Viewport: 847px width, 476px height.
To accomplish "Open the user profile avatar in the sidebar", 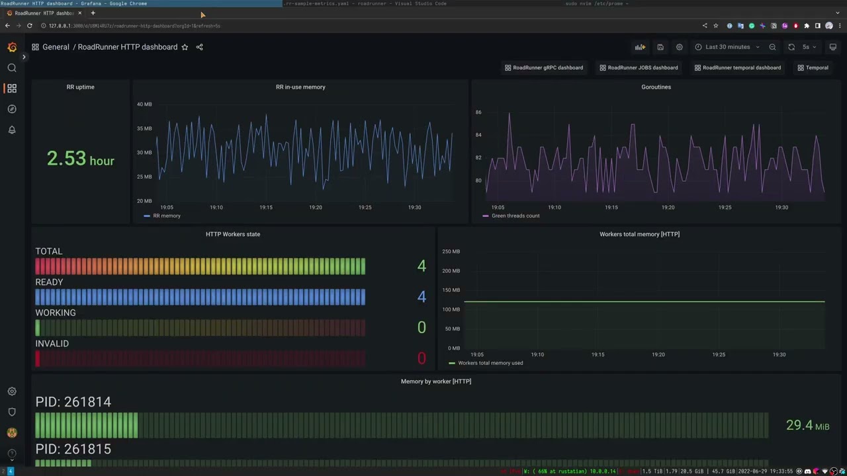I will (x=12, y=432).
